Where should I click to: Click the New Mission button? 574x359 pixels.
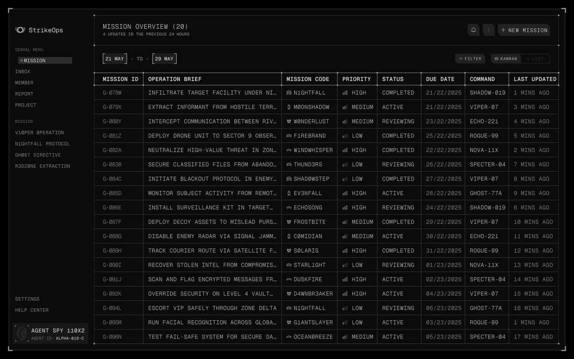click(524, 30)
